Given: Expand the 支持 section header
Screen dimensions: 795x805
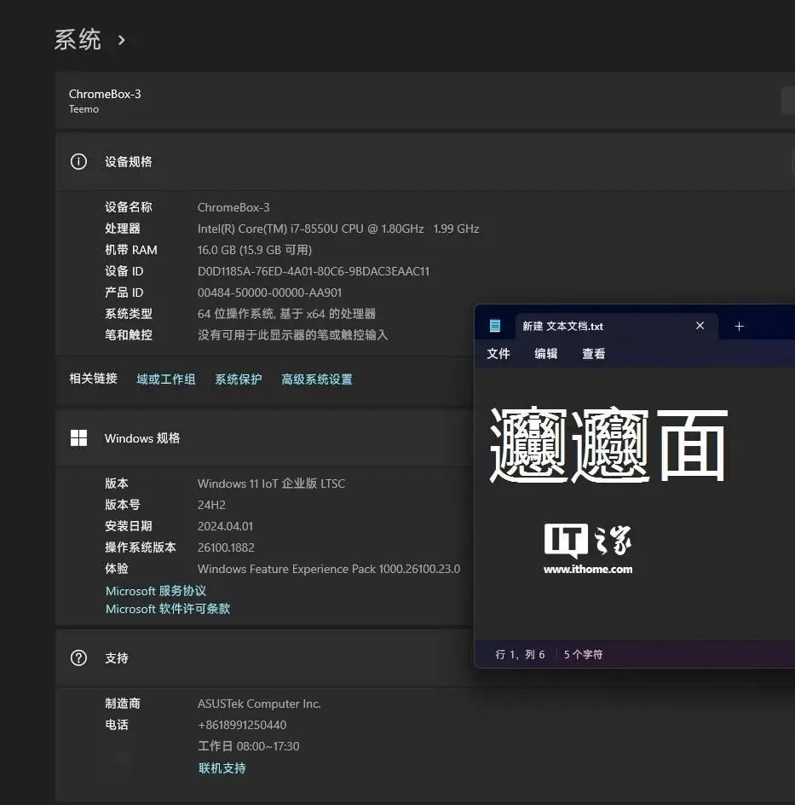Looking at the screenshot, I should tap(265, 657).
